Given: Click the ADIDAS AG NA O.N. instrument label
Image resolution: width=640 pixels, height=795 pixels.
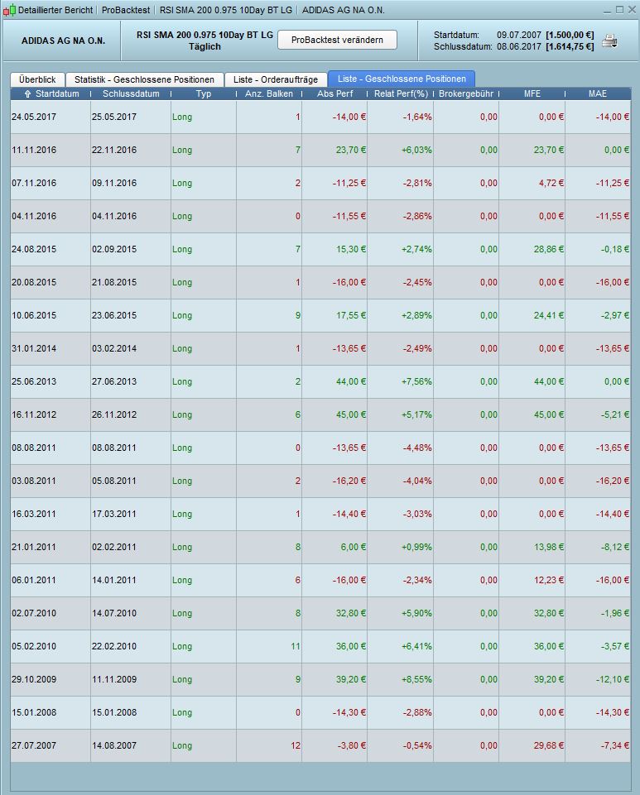Looking at the screenshot, I should [x=64, y=41].
